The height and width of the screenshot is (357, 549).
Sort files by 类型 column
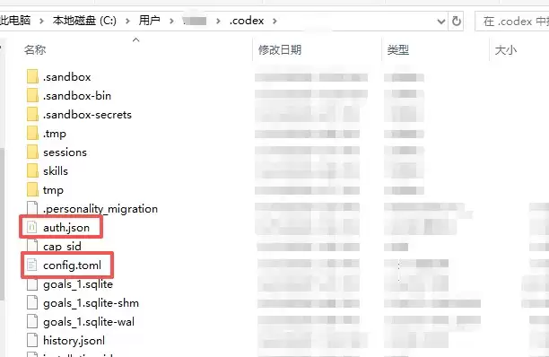pyautogui.click(x=398, y=49)
